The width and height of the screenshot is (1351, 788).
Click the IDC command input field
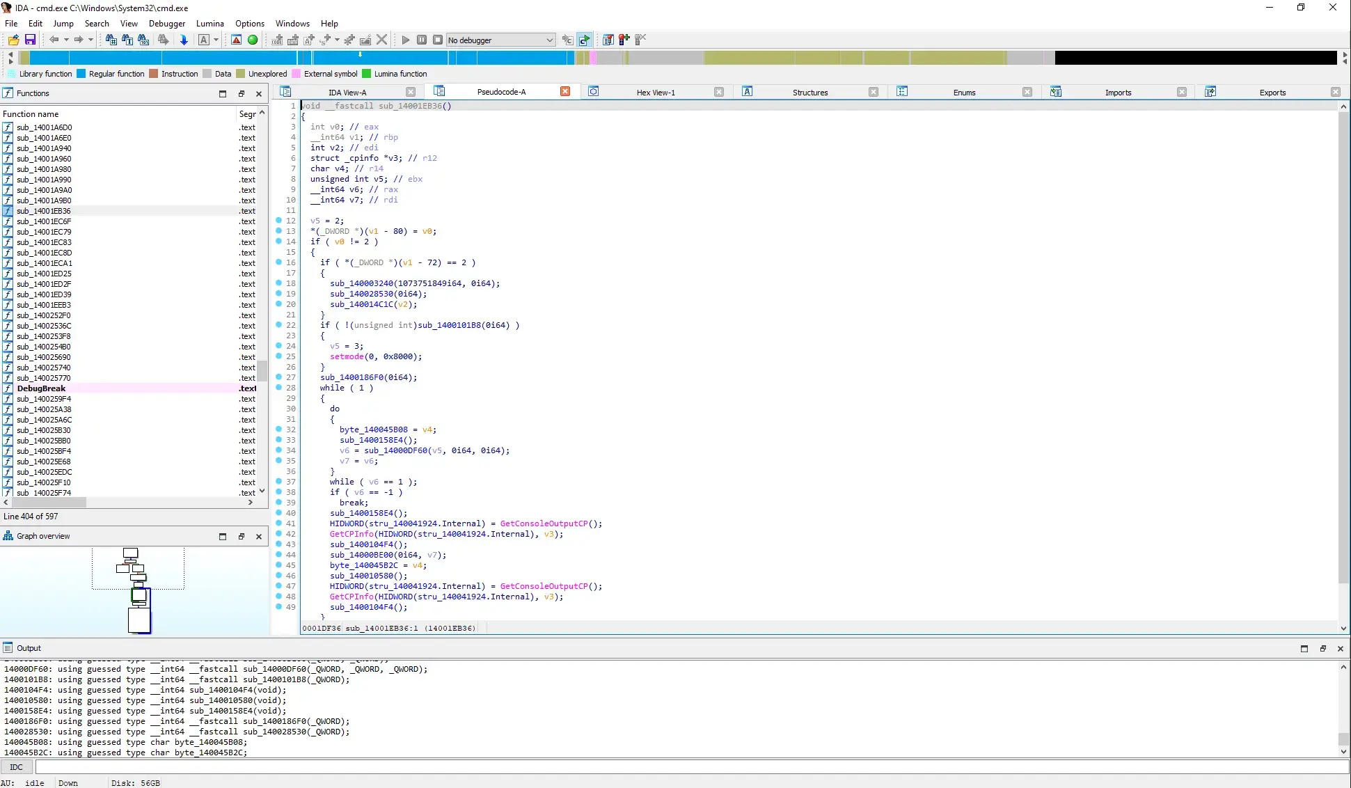(692, 766)
